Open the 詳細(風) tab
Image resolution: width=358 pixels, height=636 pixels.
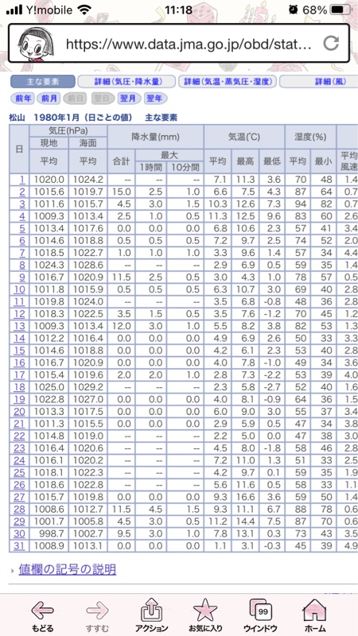[x=319, y=82]
